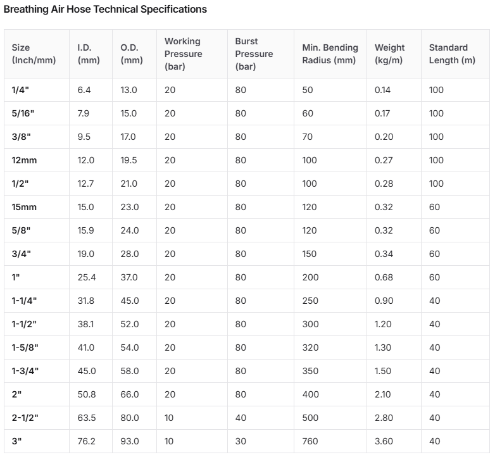This screenshot has height=457, width=495.
Task: Select the 93.0 O.D. value cell
Action: pos(134,441)
